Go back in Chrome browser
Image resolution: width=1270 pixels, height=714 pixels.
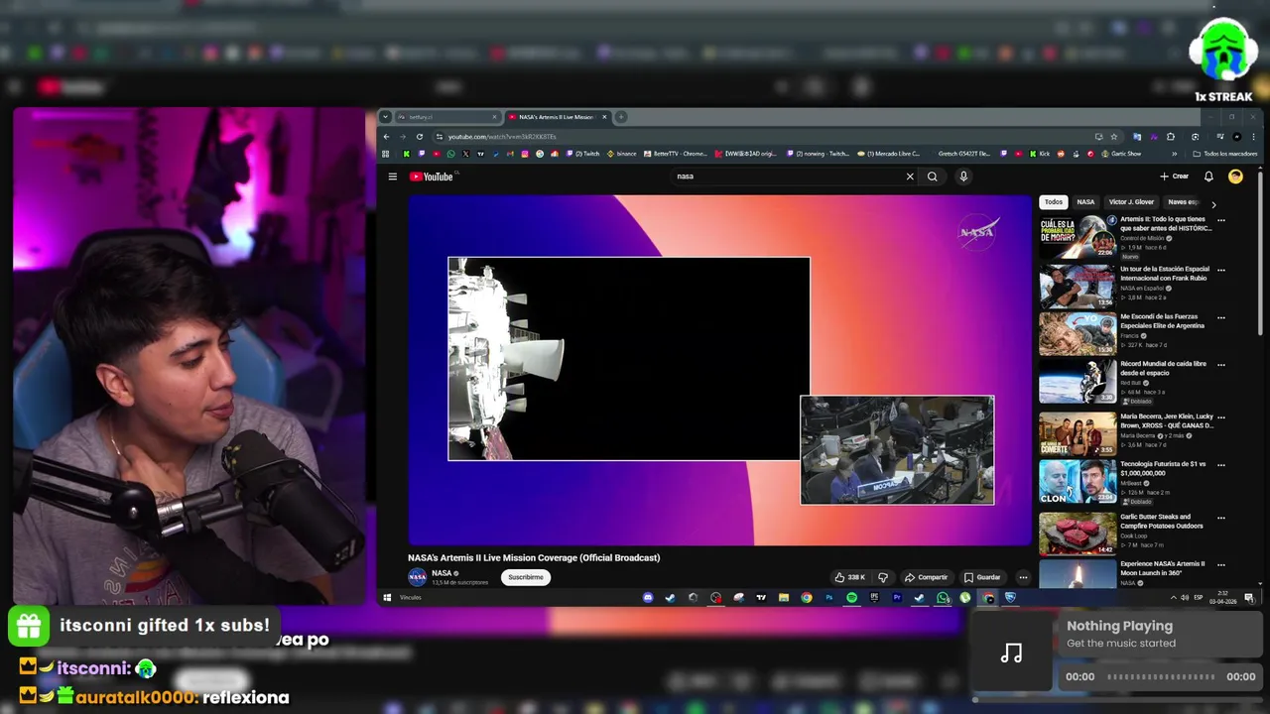387,137
